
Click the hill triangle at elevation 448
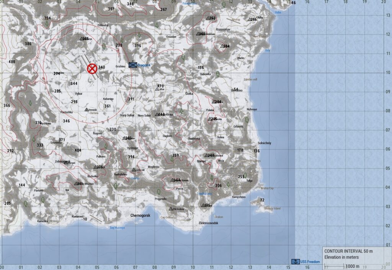(x=157, y=114)
